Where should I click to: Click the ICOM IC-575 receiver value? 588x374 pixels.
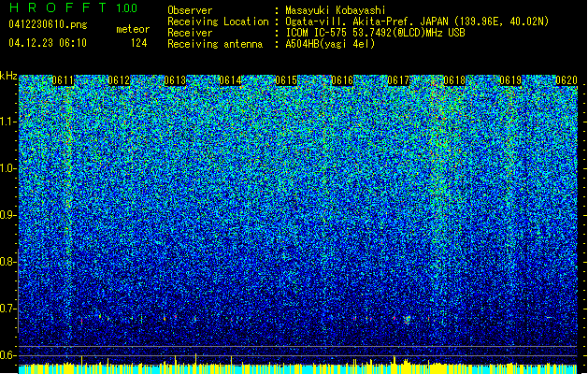tap(376, 33)
